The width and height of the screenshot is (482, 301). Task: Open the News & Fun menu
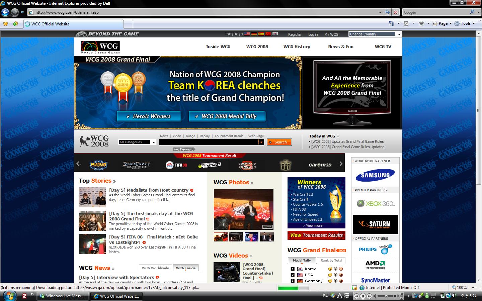[x=341, y=46]
